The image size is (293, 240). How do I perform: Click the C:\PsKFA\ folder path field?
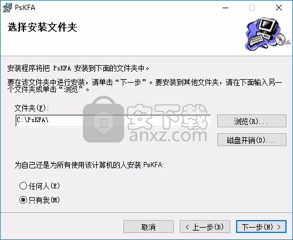tap(113, 120)
